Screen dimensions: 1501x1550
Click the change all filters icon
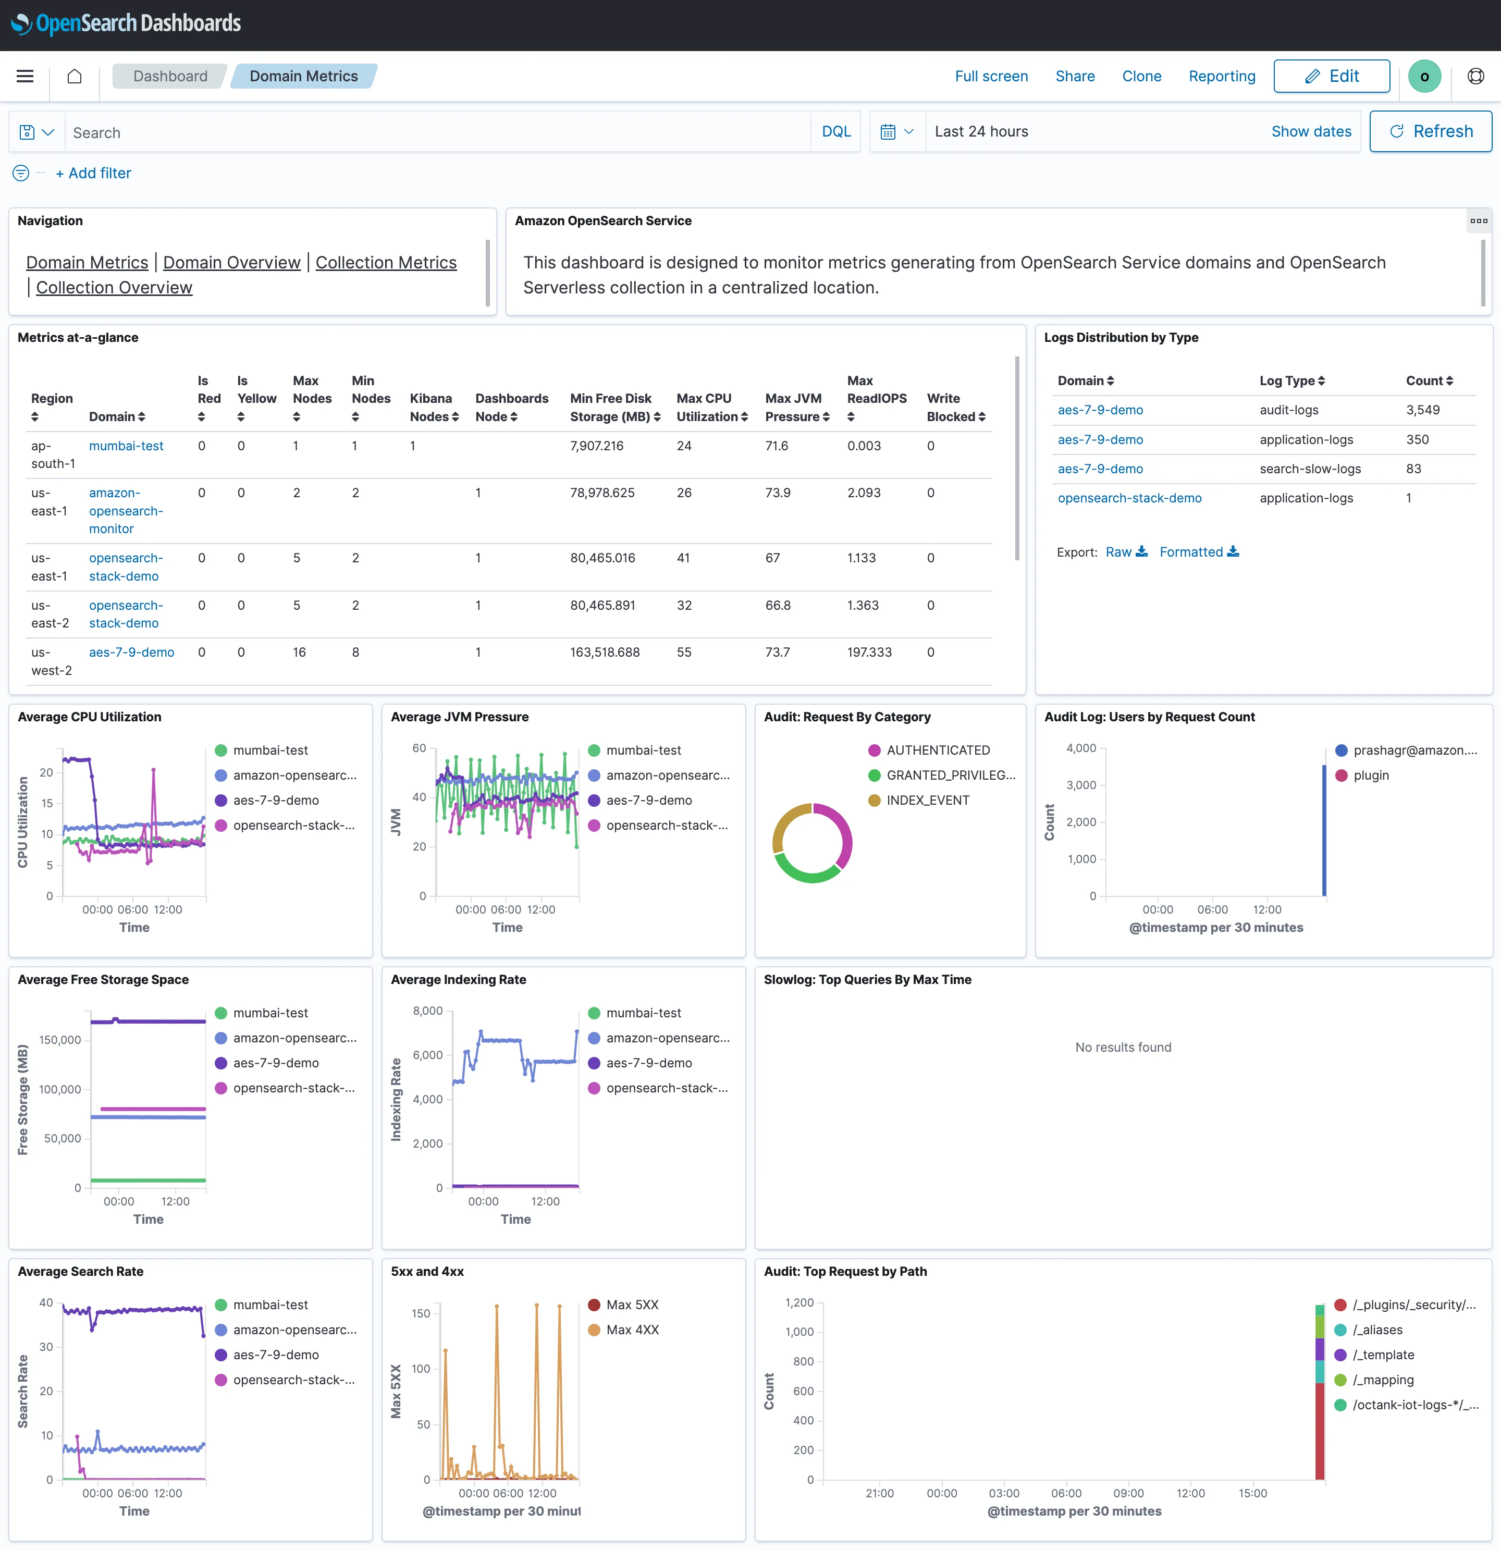tap(21, 173)
